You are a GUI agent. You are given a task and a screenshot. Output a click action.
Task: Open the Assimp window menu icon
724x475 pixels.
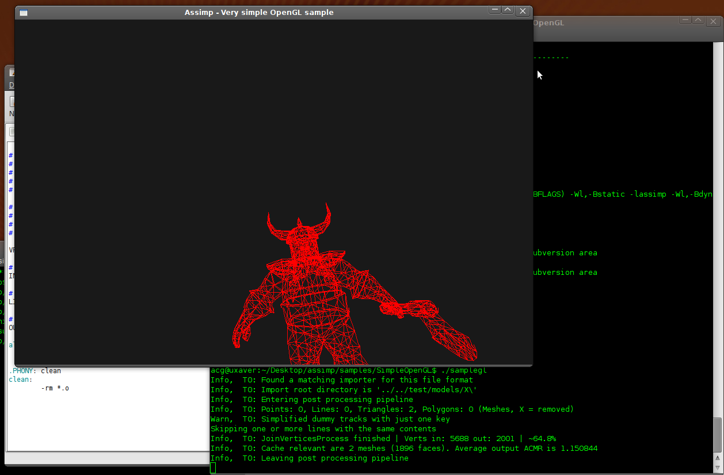click(x=24, y=12)
